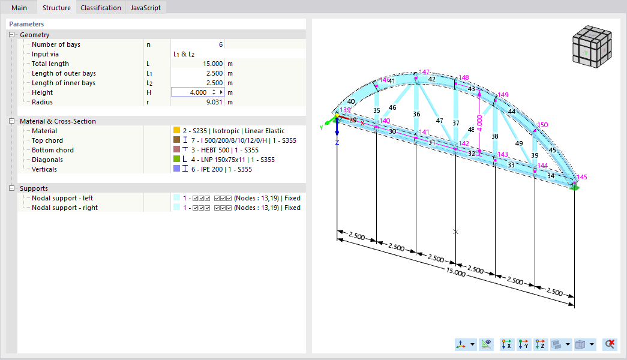627x360 pixels.
Task: Click the Radius row label
Action: (x=43, y=102)
